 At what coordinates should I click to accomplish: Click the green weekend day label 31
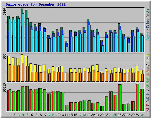pyautogui.click(x=142, y=115)
